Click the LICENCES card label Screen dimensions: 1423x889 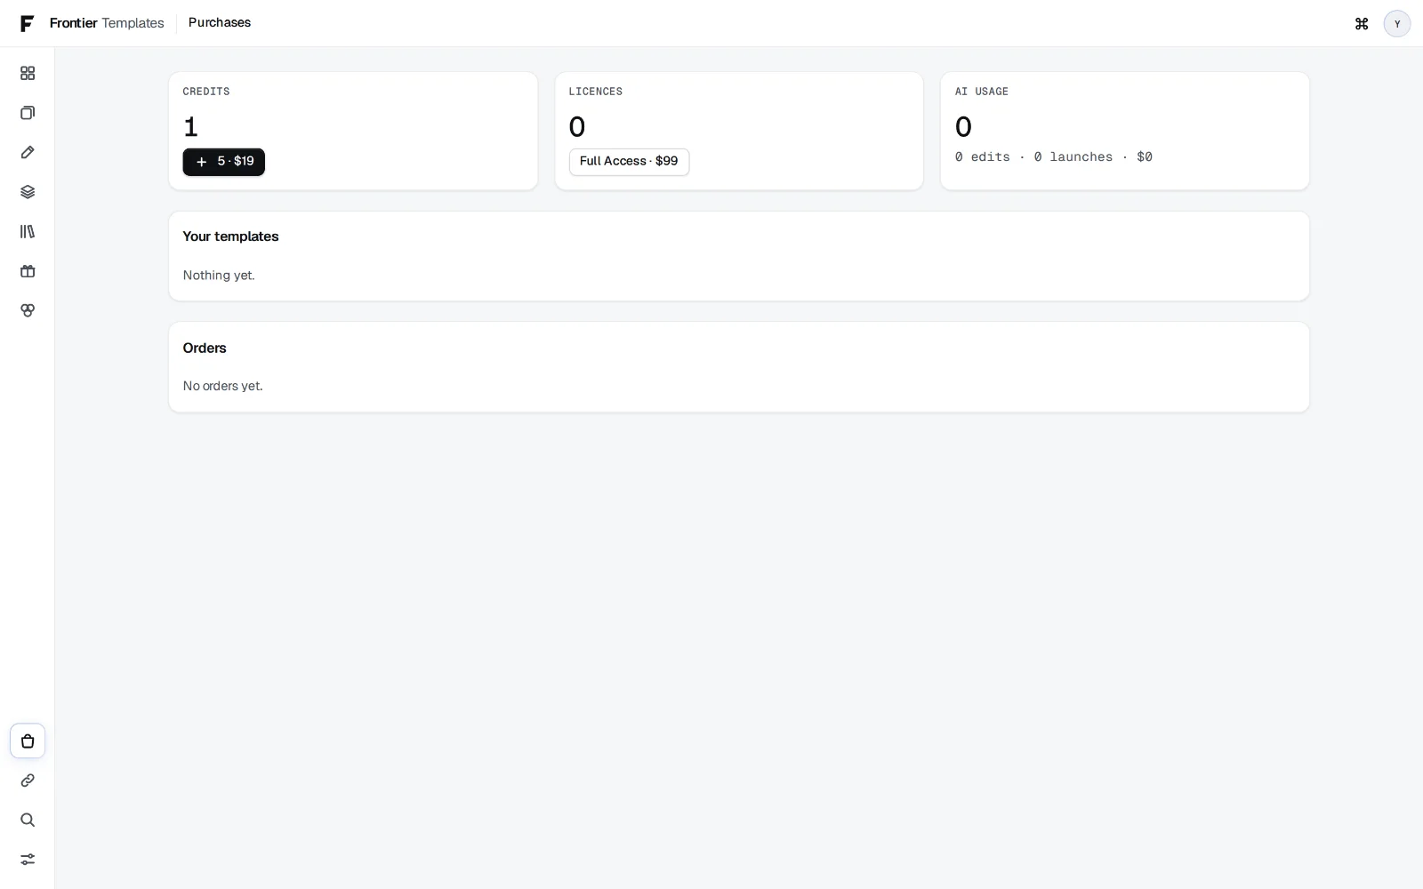point(596,92)
